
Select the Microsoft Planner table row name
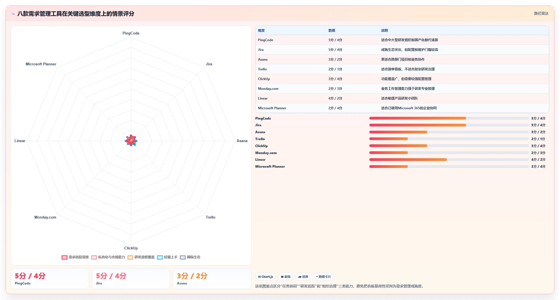pyautogui.click(x=272, y=108)
